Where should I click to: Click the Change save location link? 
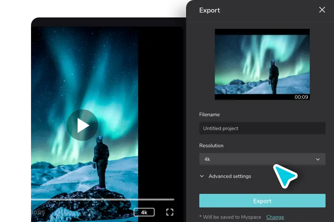pos(275,217)
